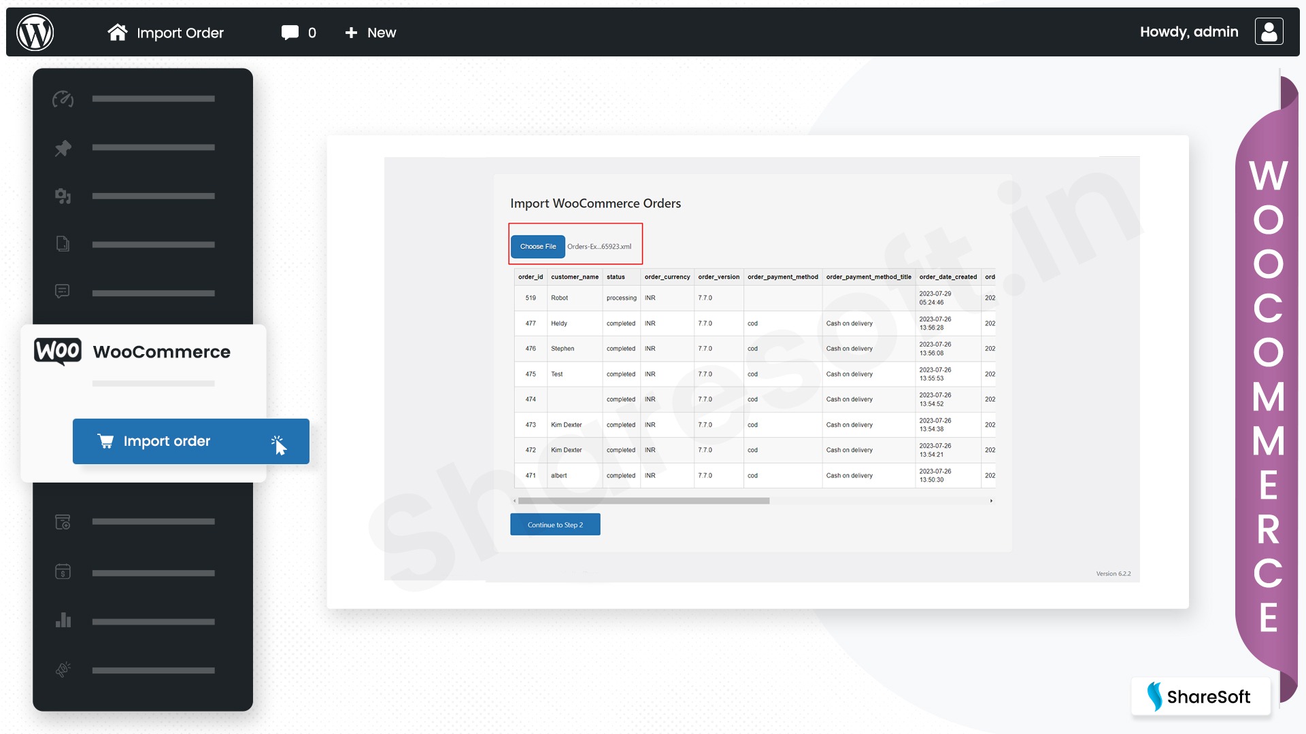
Task: Open the comments bubble icon
Action: (290, 32)
